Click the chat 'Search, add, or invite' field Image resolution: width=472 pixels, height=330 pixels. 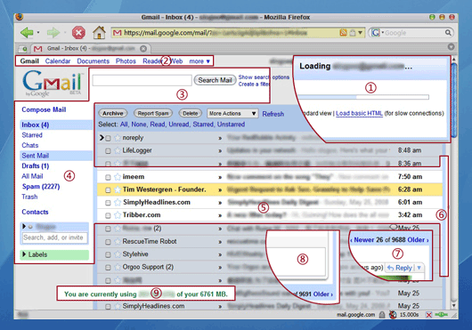tap(55, 237)
